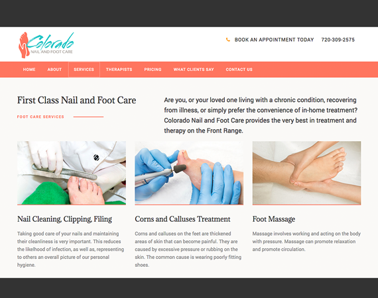
Task: Click Corns and Calluses Treatment heading
Action: click(x=182, y=219)
